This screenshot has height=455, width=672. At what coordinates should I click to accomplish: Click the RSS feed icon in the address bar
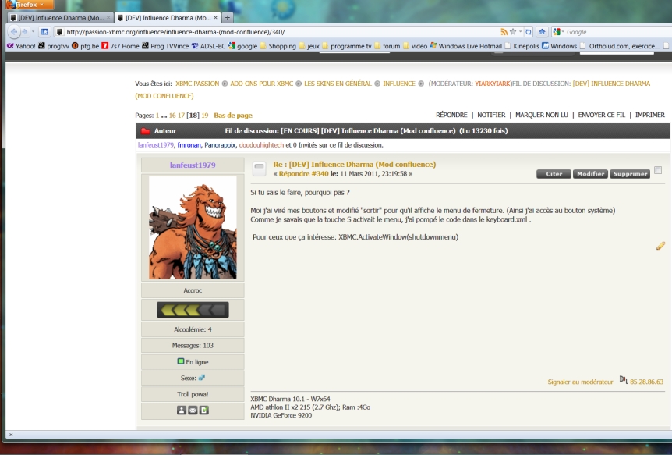(504, 32)
